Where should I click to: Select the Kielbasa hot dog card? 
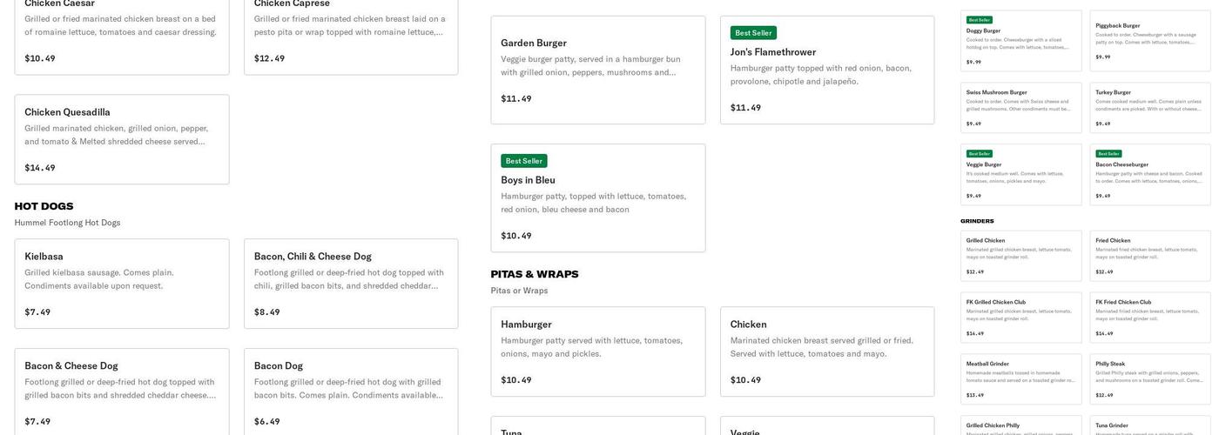click(122, 284)
